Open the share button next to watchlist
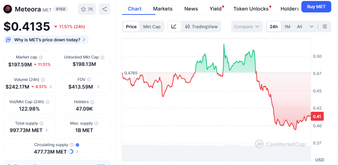The height and width of the screenshot is (165, 338). 105,9
